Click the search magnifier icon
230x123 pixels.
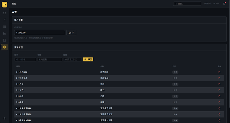click(x=176, y=4)
